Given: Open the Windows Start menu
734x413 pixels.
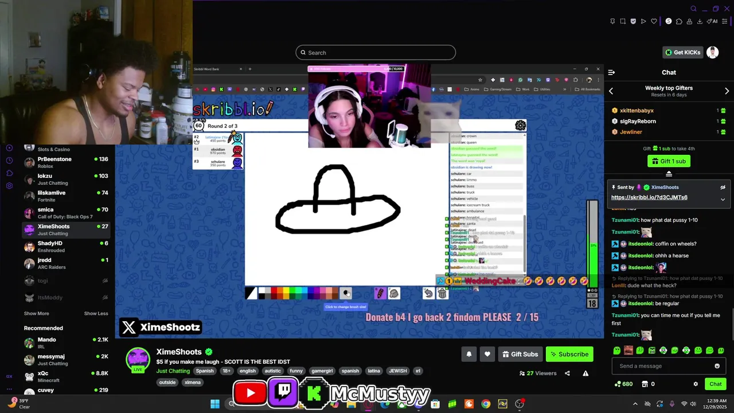Looking at the screenshot, I should (x=215, y=404).
